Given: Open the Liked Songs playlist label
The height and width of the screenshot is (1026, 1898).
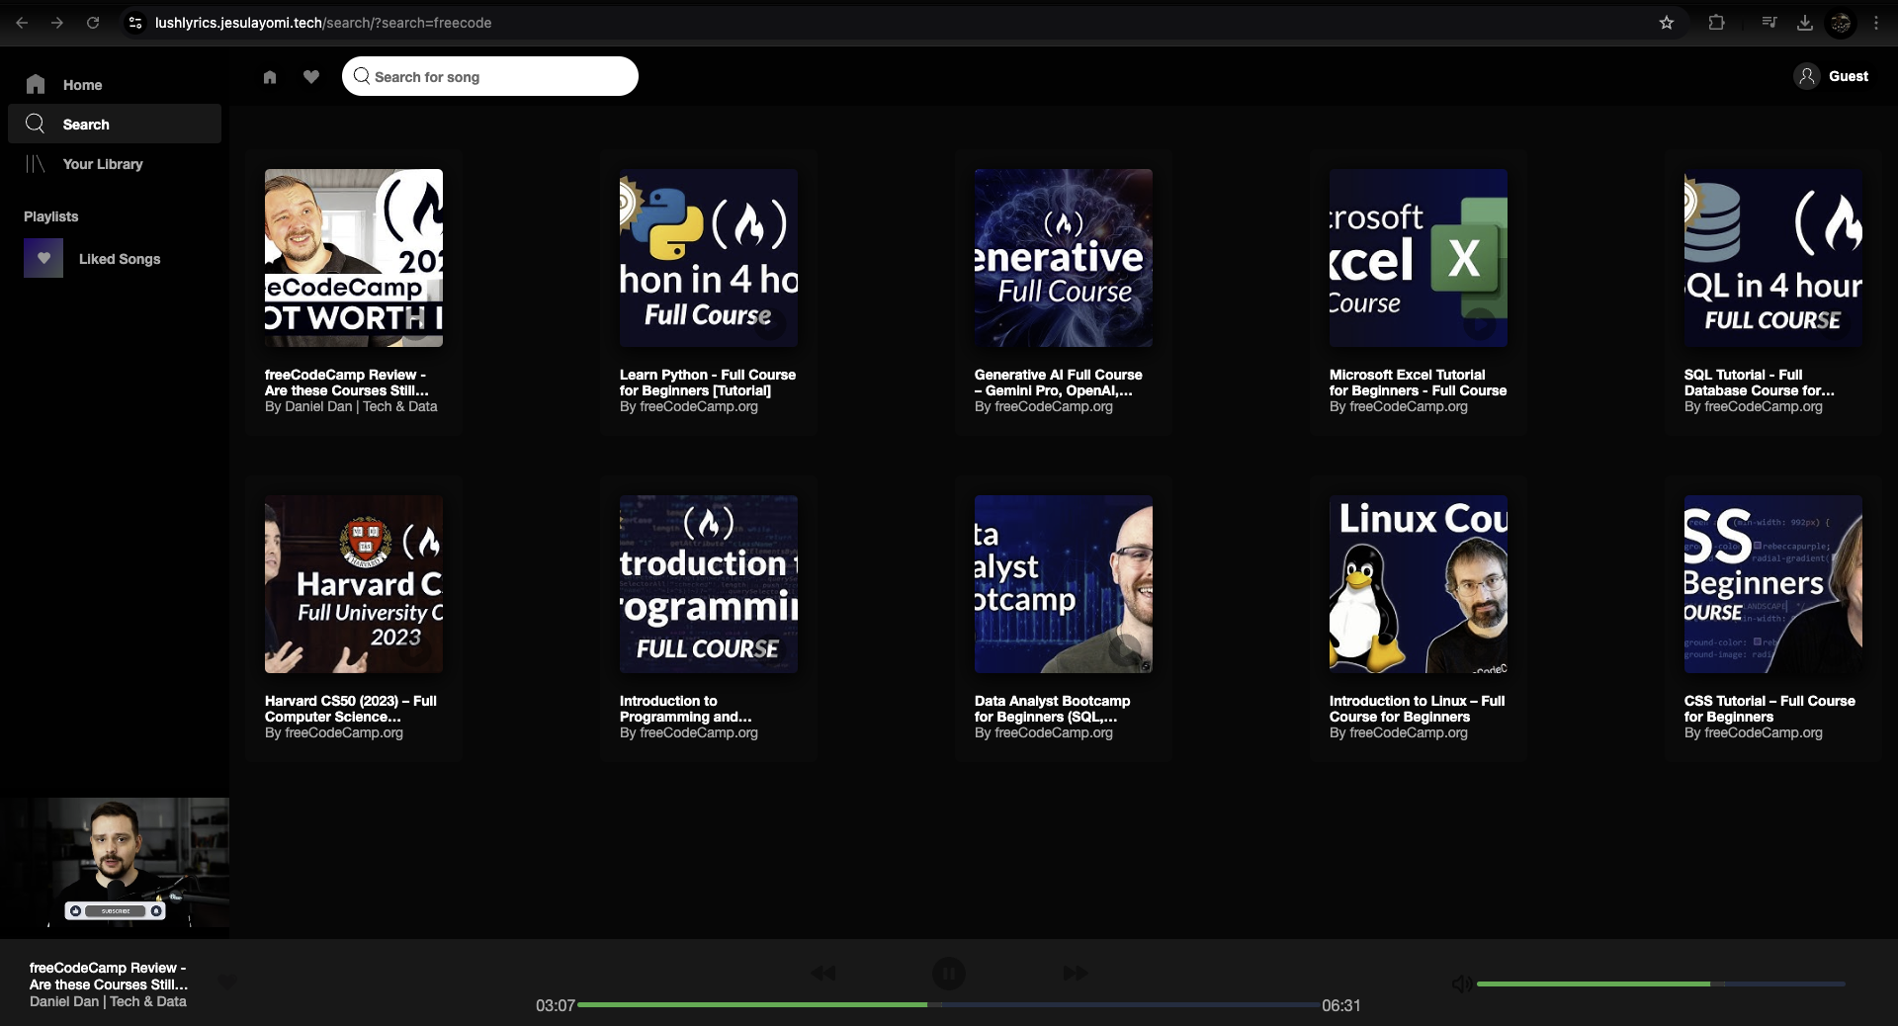Looking at the screenshot, I should click(120, 259).
